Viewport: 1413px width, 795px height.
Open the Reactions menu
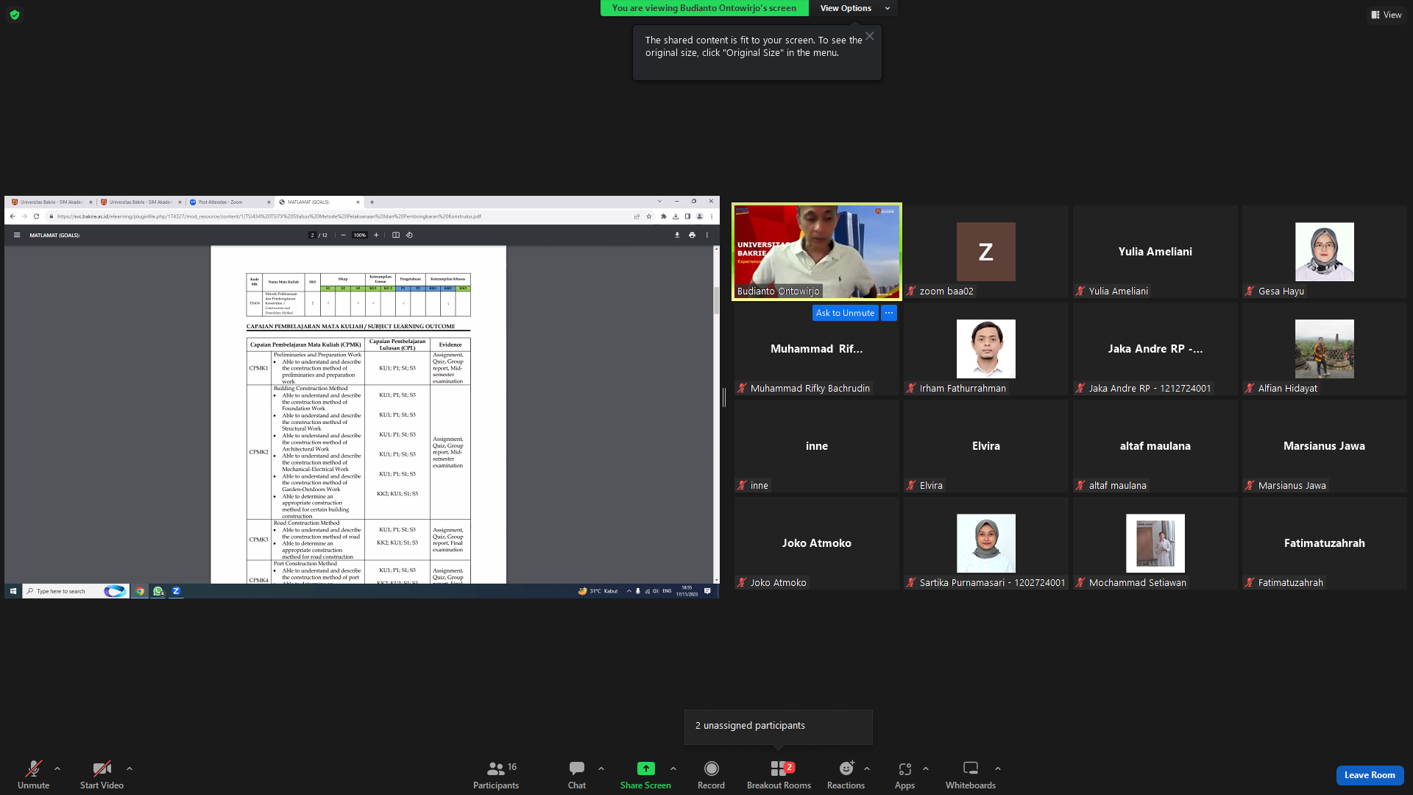click(x=846, y=774)
